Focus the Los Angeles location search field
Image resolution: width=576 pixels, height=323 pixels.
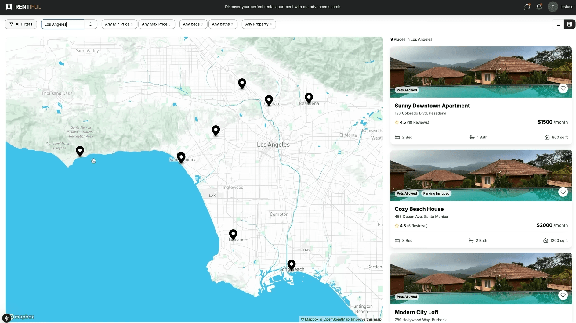[63, 24]
